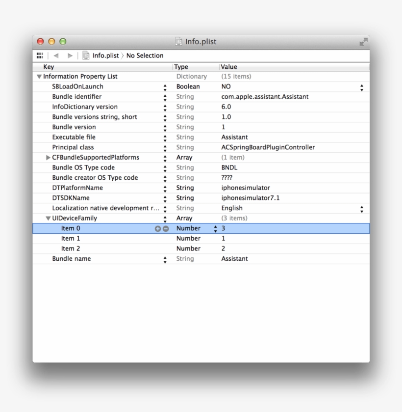Open key stepper for Executable file
Screen dimensions: 402x412
pyautogui.click(x=165, y=137)
